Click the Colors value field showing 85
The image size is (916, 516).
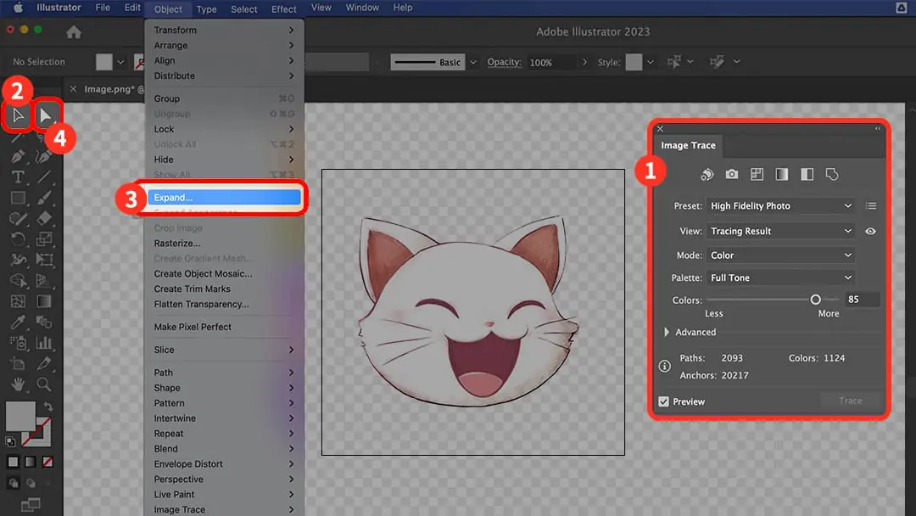coord(862,300)
